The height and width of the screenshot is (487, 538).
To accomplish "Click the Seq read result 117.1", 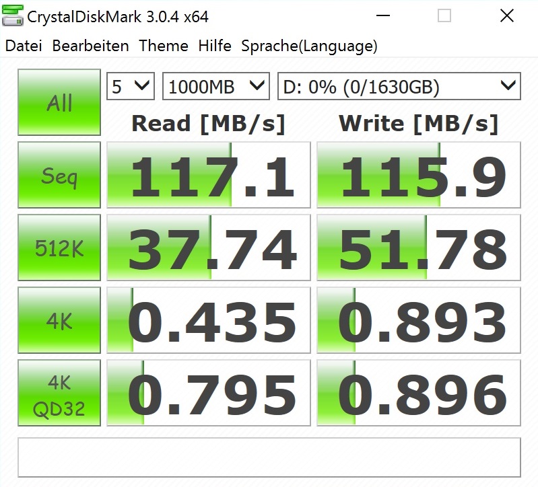I will [x=209, y=177].
